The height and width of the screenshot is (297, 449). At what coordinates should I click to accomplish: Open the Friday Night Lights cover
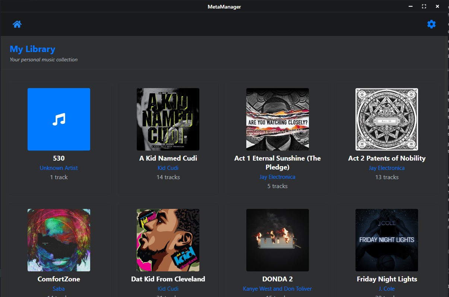386,240
